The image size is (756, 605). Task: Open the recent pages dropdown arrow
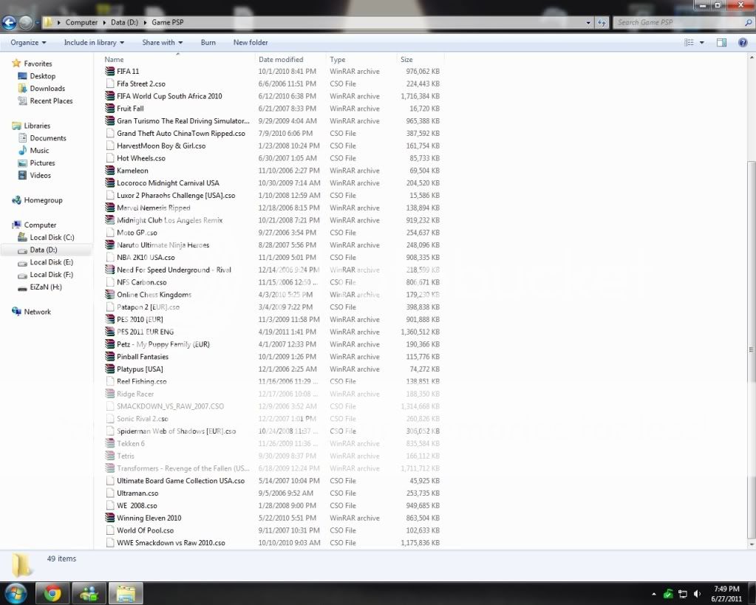pos(37,22)
